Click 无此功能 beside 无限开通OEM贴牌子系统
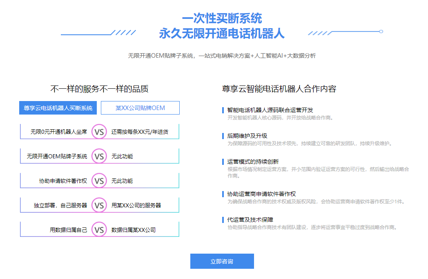Screen dimensions: 428x279 coord(122,156)
